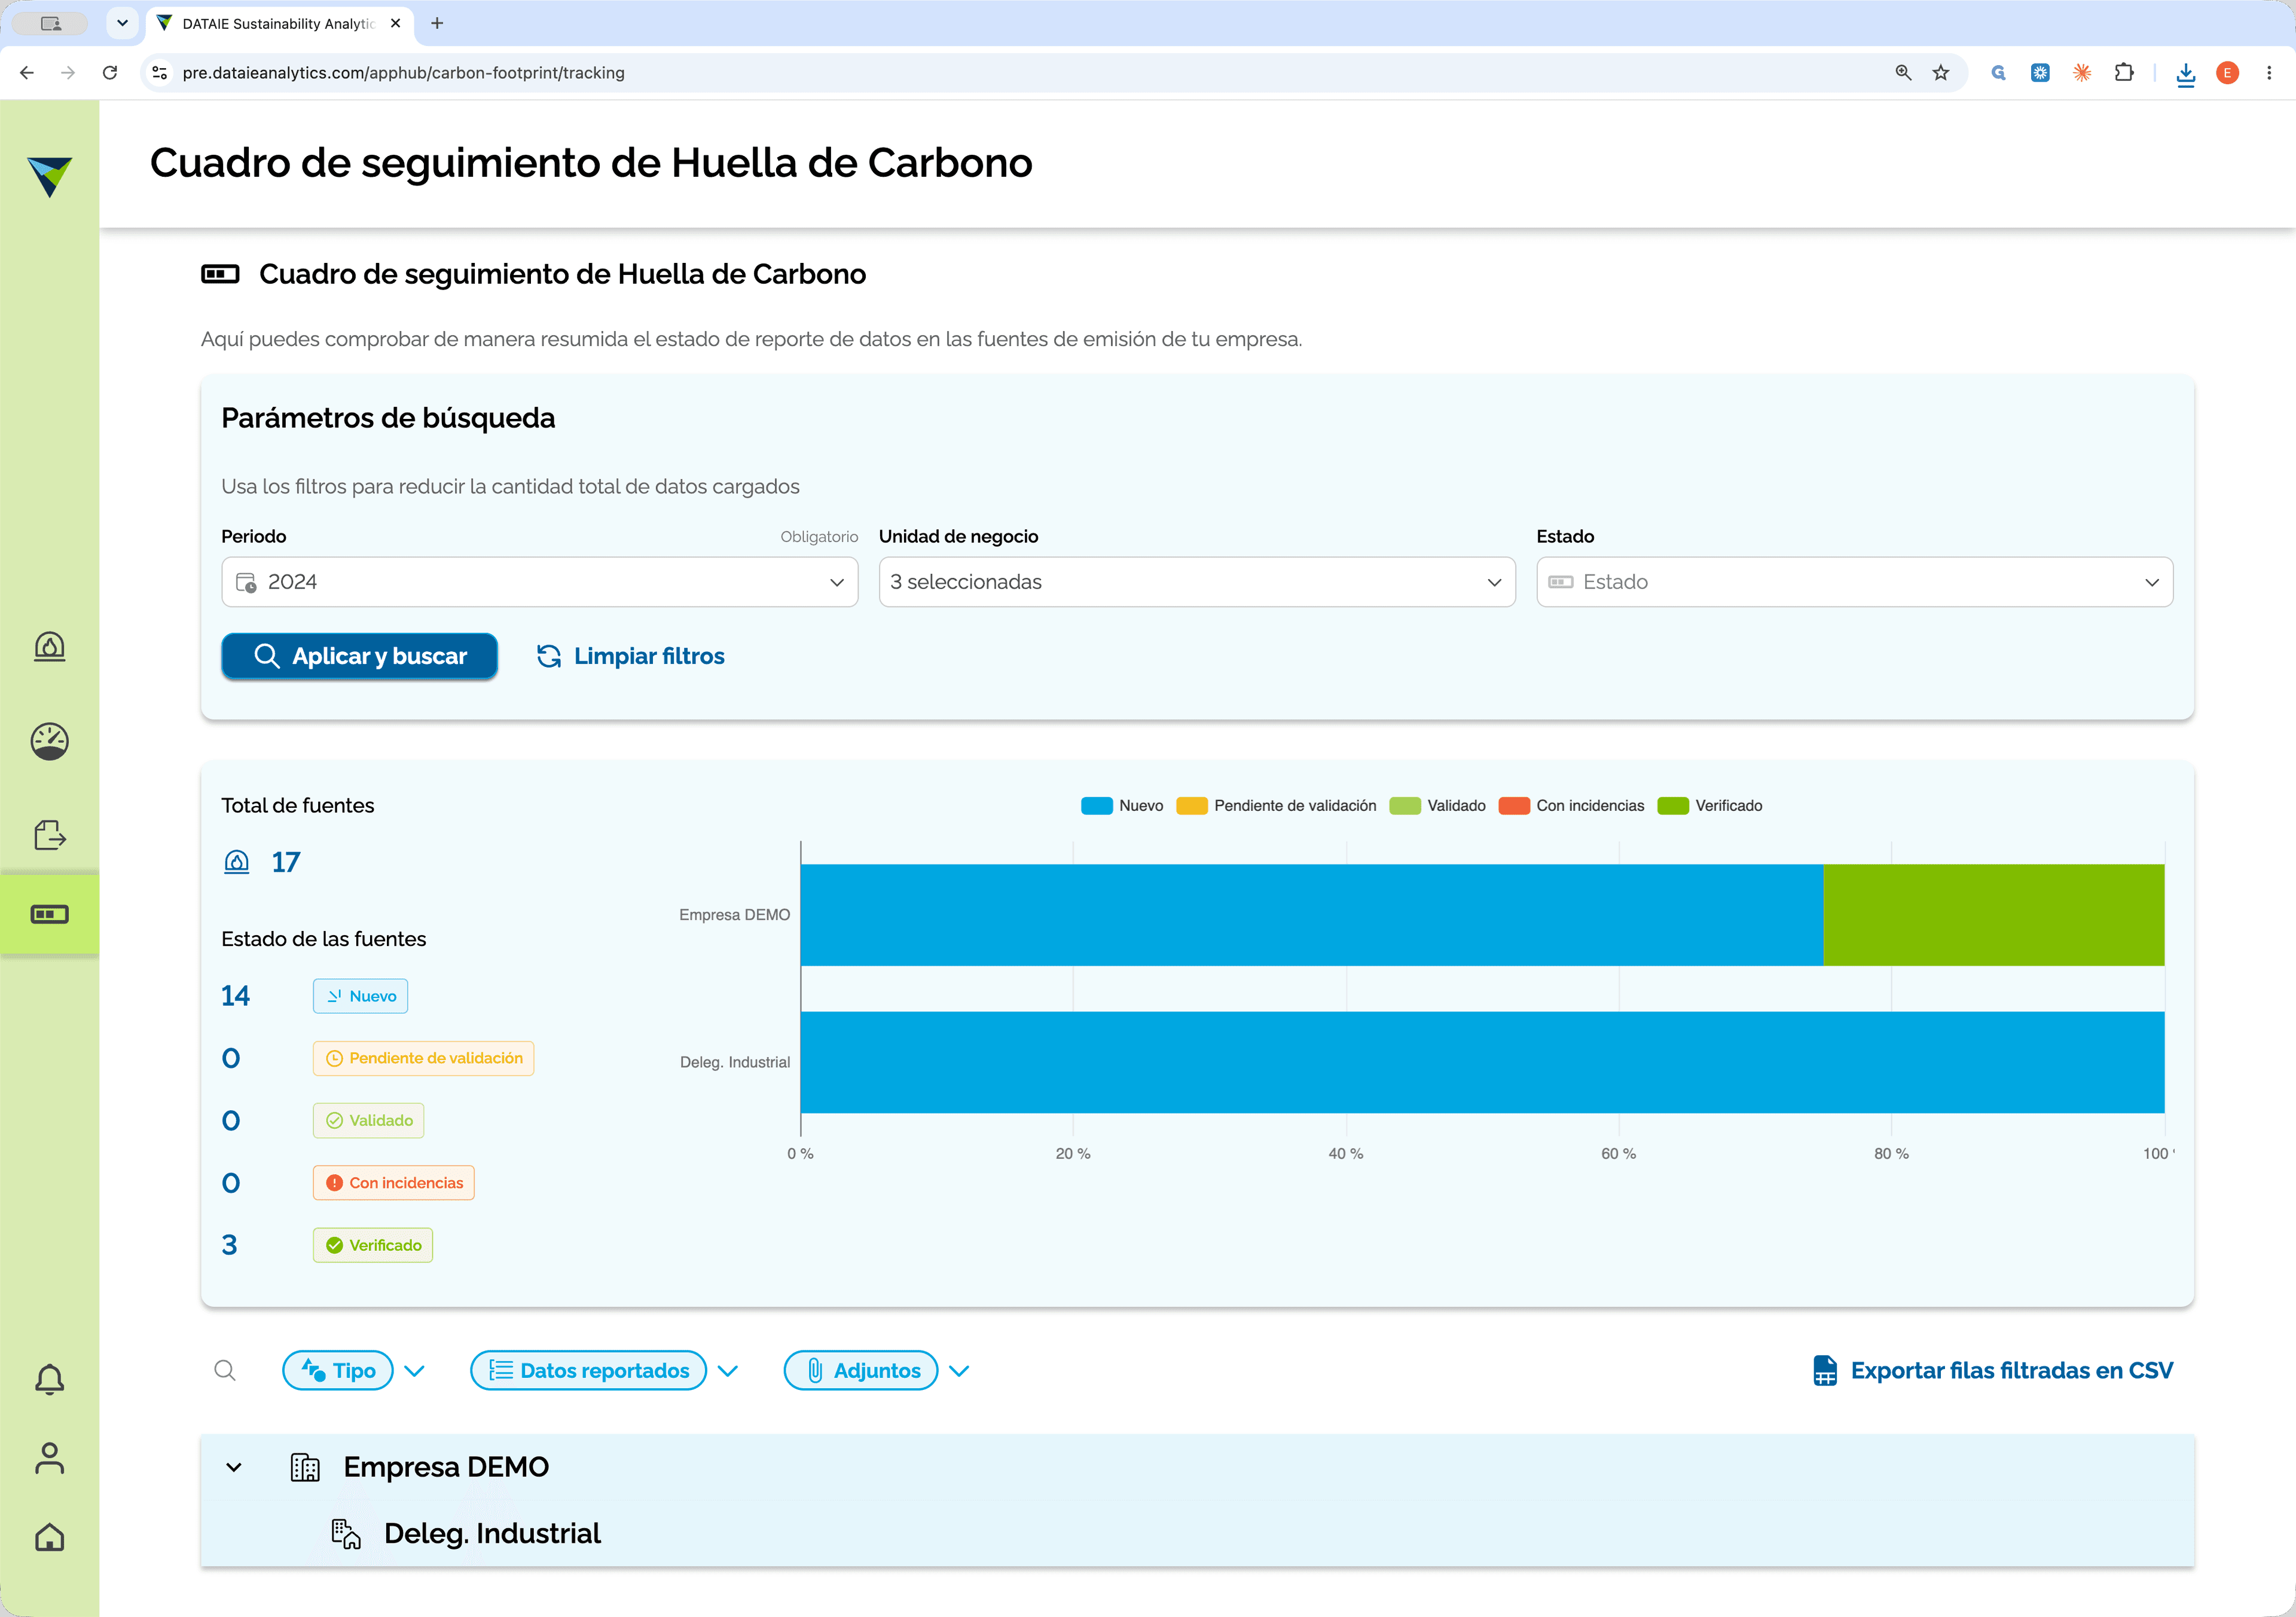Viewport: 2296px width, 1617px height.
Task: Click the Datos reportados filter pill
Action: 588,1370
